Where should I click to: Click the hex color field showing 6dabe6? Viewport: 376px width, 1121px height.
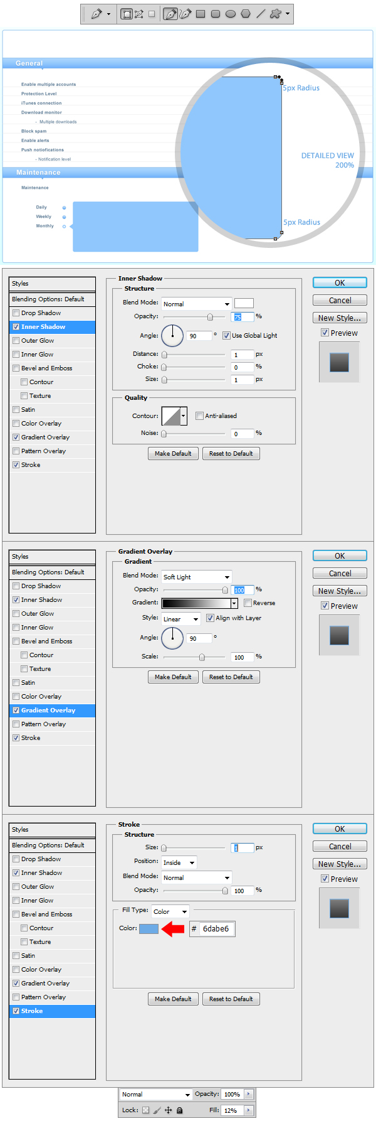tap(216, 929)
